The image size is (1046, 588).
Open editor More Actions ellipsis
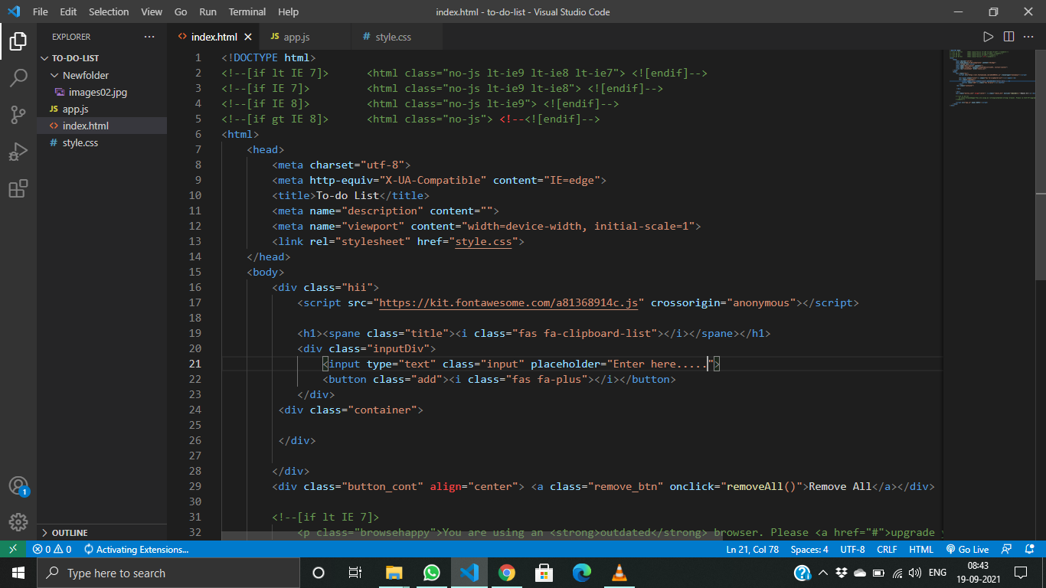point(1028,37)
